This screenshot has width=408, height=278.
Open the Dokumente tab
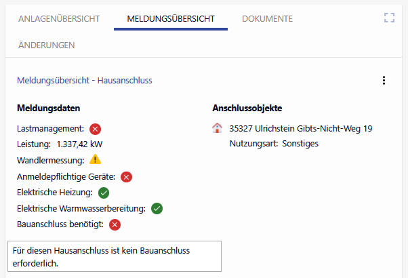point(267,19)
